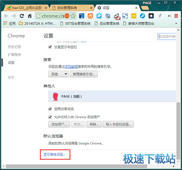Toggle 总是显示书签栏 checkbox
Viewport: 182px width, 170px height.
point(50,47)
